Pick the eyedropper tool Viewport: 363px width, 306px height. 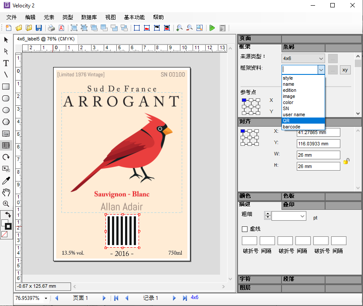[x=6, y=180]
